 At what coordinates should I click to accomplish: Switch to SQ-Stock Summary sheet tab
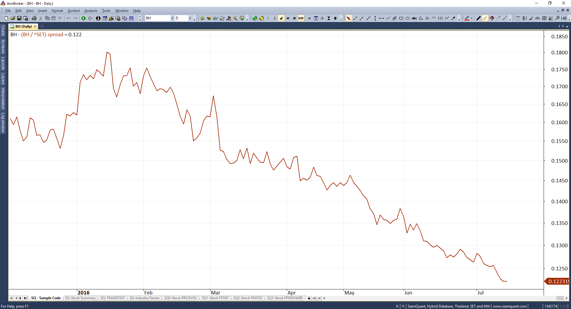(80, 298)
